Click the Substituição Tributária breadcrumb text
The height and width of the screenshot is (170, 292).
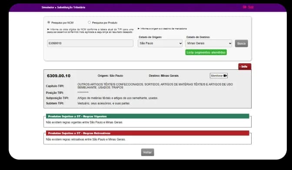point(71,7)
